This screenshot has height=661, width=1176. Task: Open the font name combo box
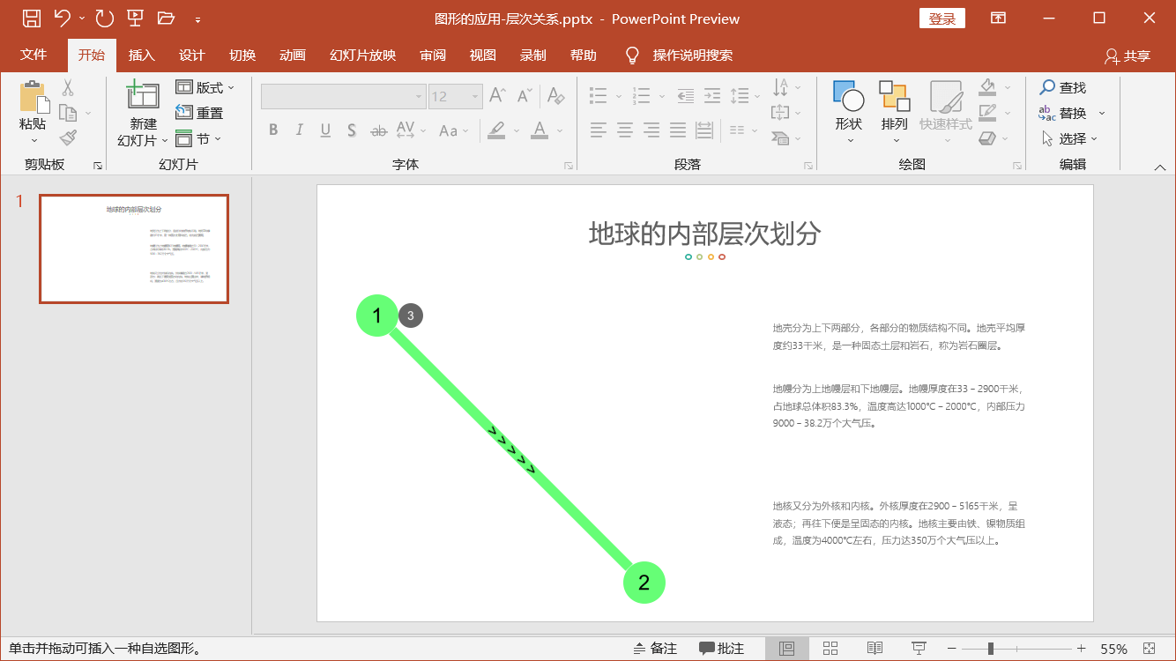[x=344, y=96]
